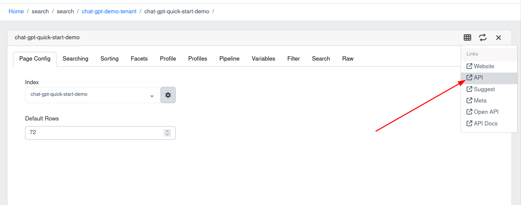Switch to the Sorting tab
This screenshot has width=521, height=205.
[x=110, y=59]
